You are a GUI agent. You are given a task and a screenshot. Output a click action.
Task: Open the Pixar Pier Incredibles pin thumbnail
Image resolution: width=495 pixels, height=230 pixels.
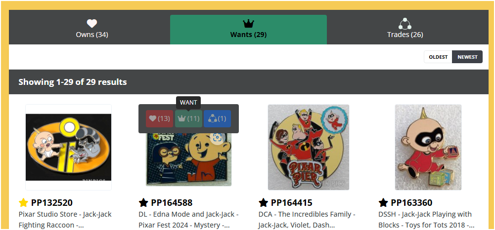pyautogui.click(x=309, y=147)
